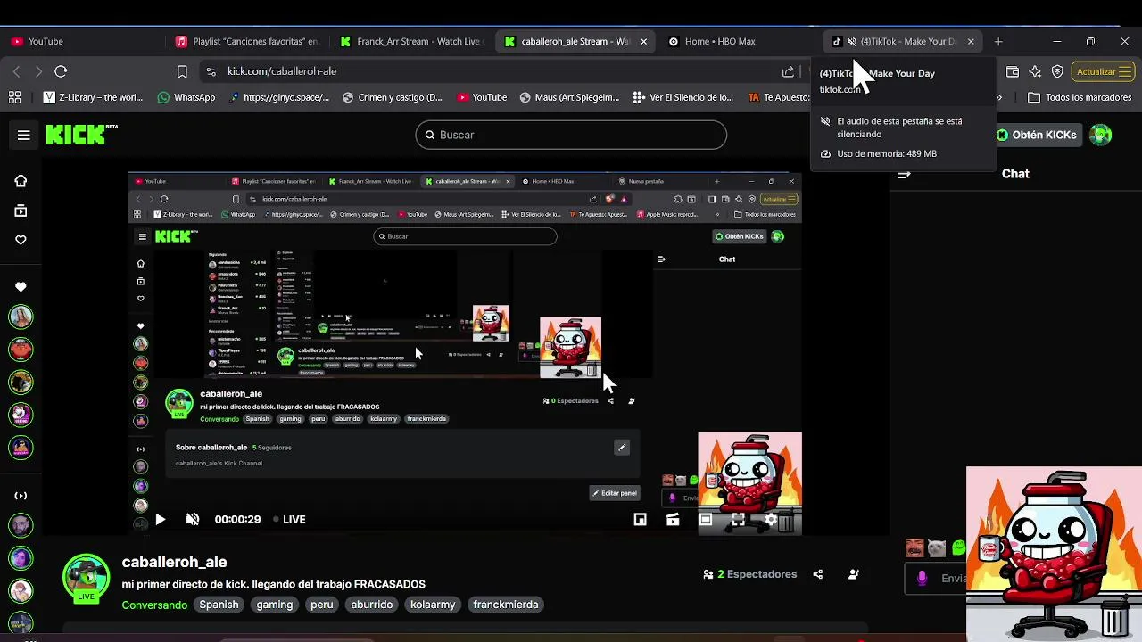
Task: Open the user profile avatar on Kick
Action: tap(1101, 135)
